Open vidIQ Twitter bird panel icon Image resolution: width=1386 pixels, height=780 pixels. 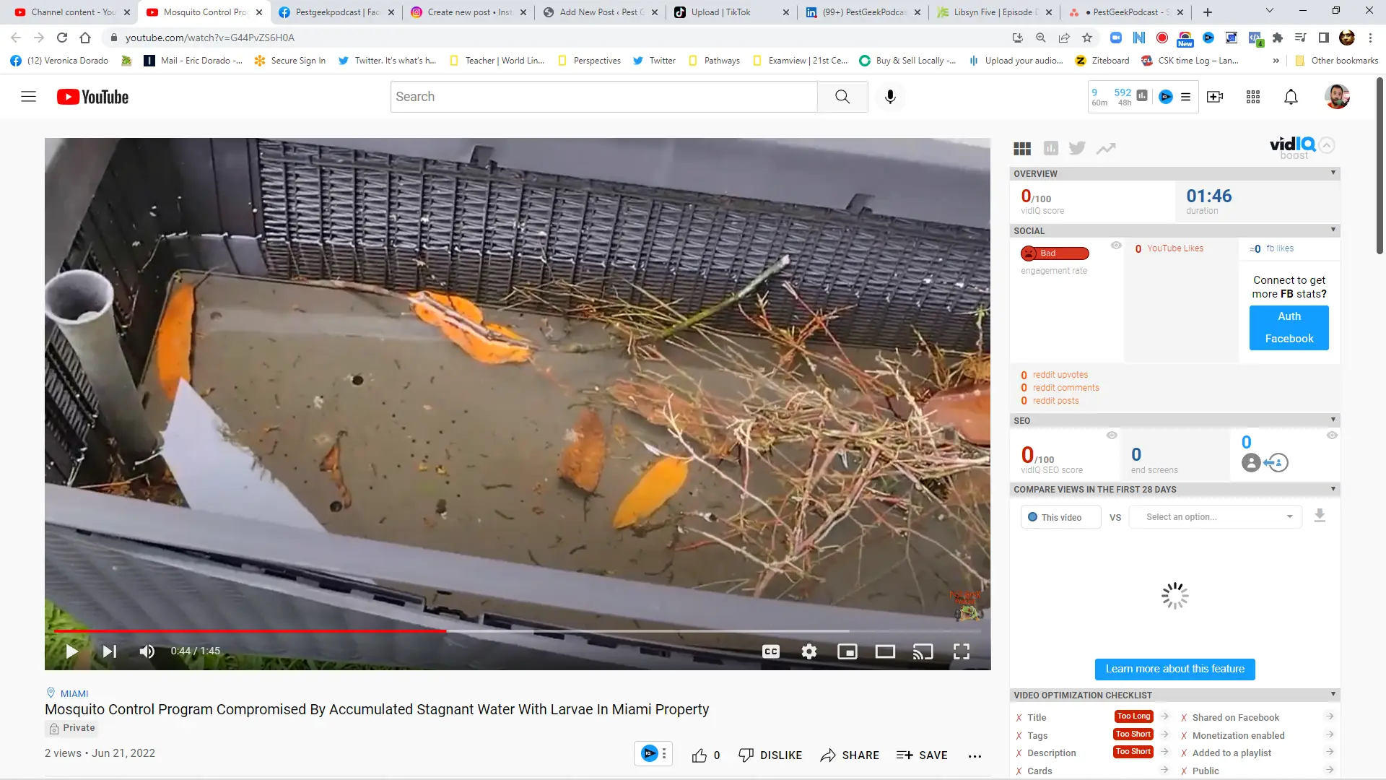tap(1077, 148)
